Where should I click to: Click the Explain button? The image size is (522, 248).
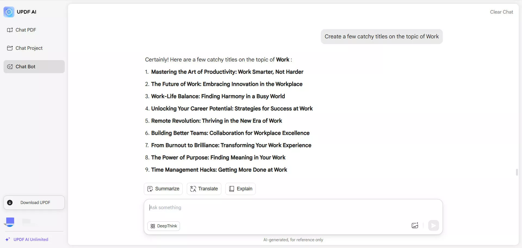(x=240, y=189)
